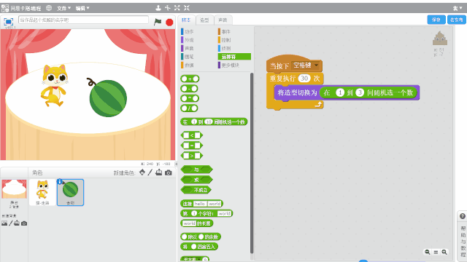467x262 pixels.
Task: Zoom in the scripts area
Action: (x=444, y=252)
